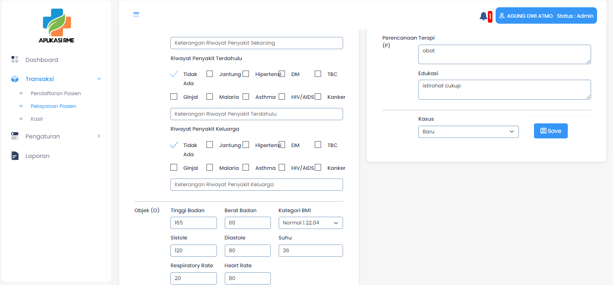613x285 pixels.
Task: Click the Laporan document icon
Action: (15, 156)
